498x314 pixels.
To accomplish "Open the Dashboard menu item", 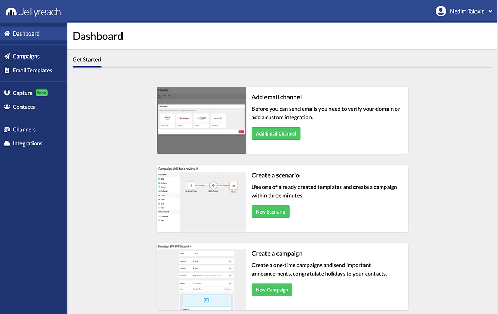I will (34, 33).
